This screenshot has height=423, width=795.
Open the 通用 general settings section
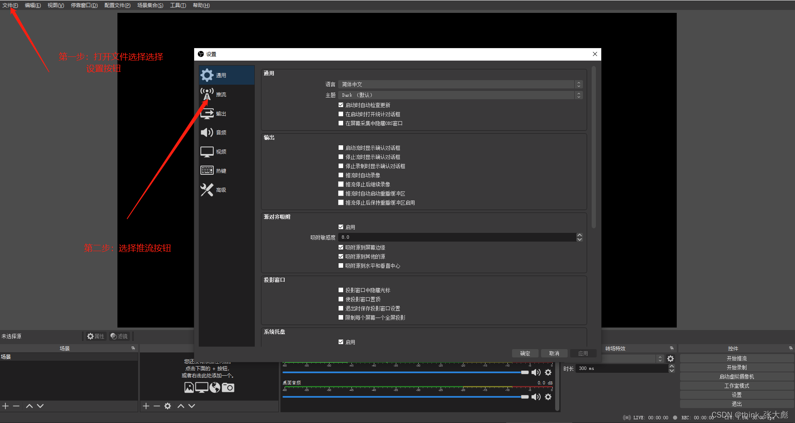pyautogui.click(x=227, y=75)
